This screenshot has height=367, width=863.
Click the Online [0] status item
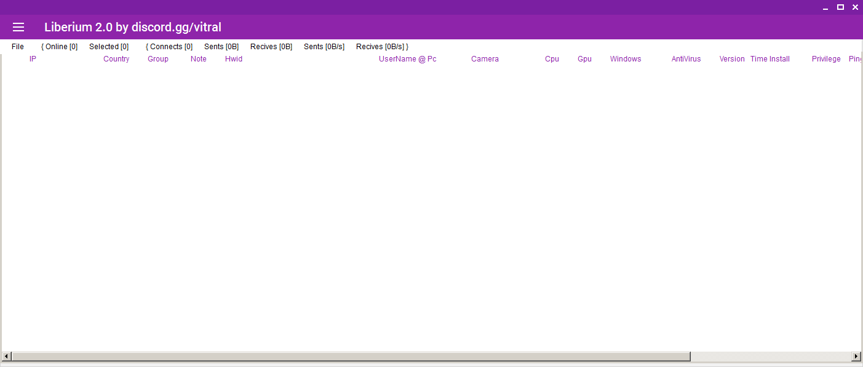coord(60,47)
